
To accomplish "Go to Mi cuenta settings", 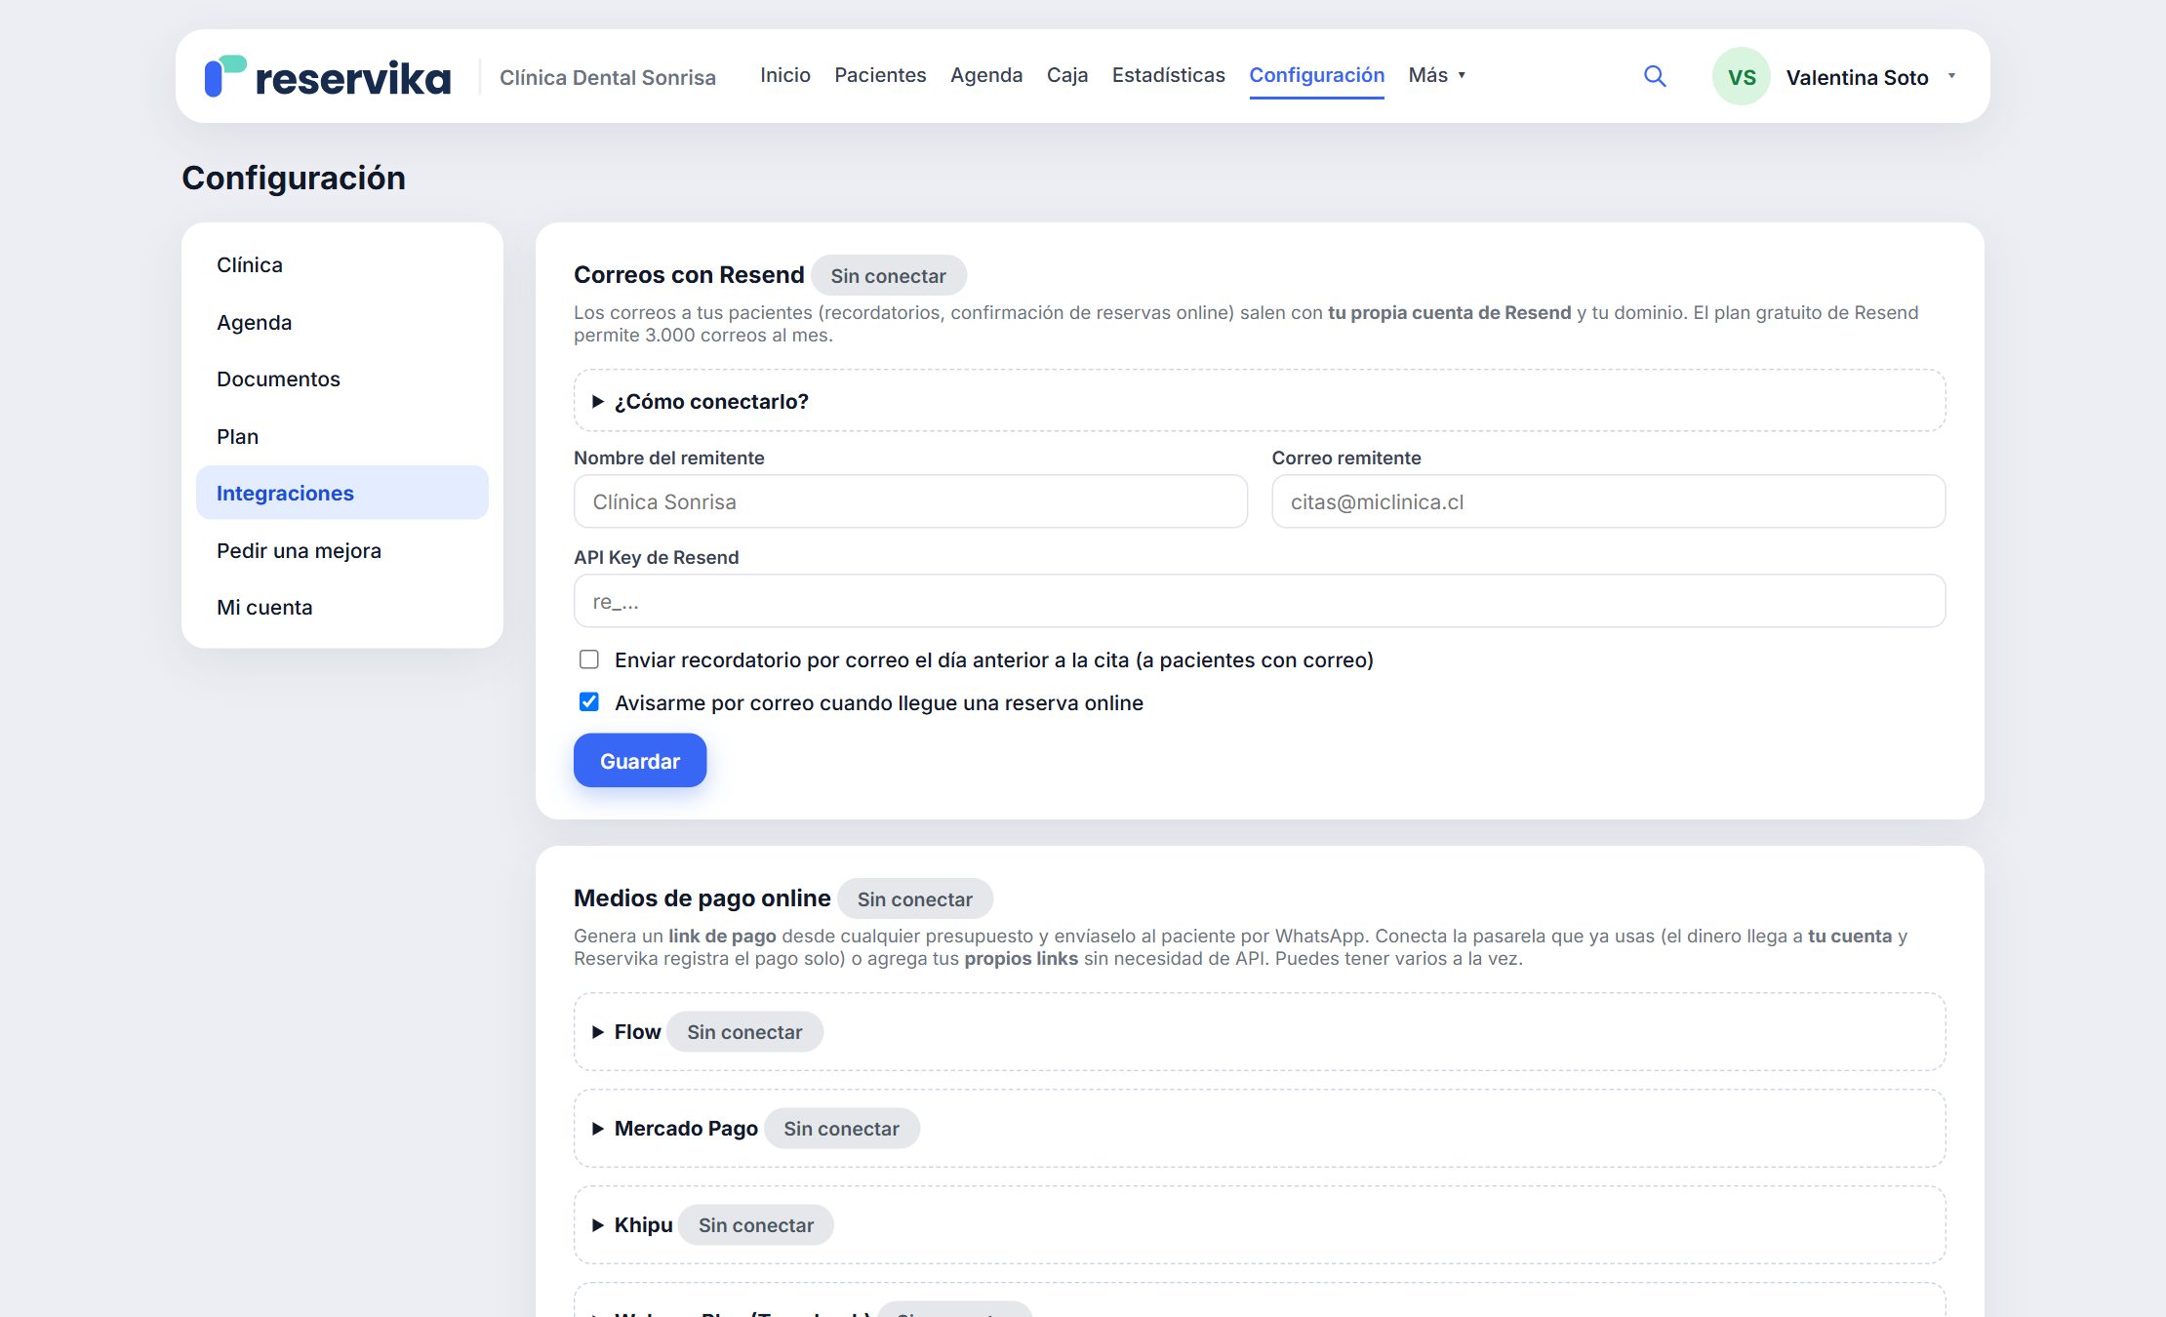I will pos(342,608).
